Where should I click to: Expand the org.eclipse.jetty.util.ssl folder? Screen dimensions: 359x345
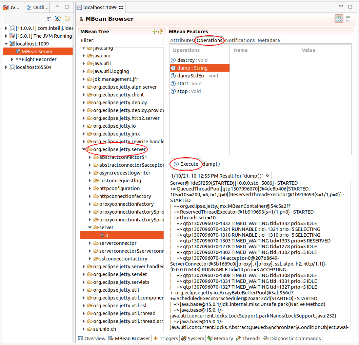pos(84,306)
